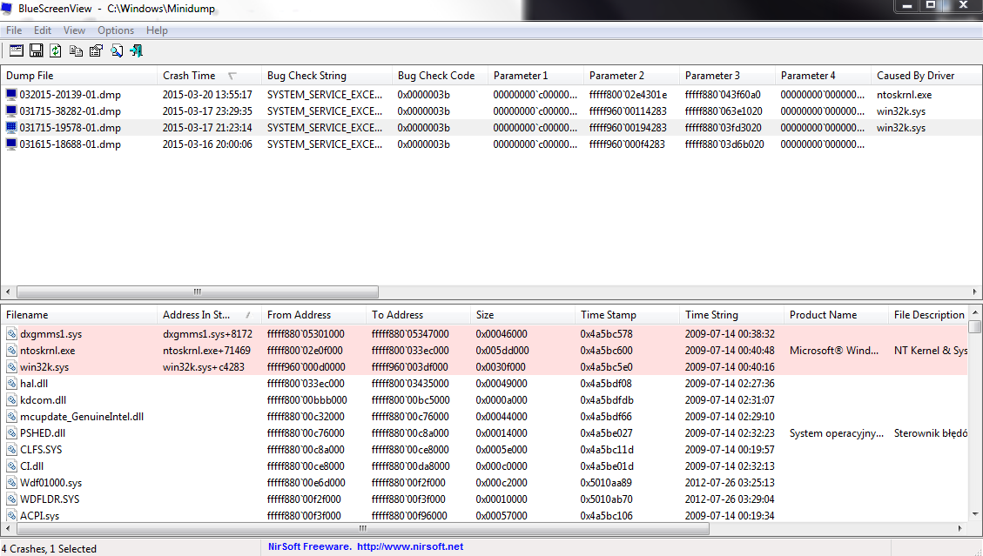
Task: Sort by Caused By Driver column
Action: pyautogui.click(x=926, y=75)
